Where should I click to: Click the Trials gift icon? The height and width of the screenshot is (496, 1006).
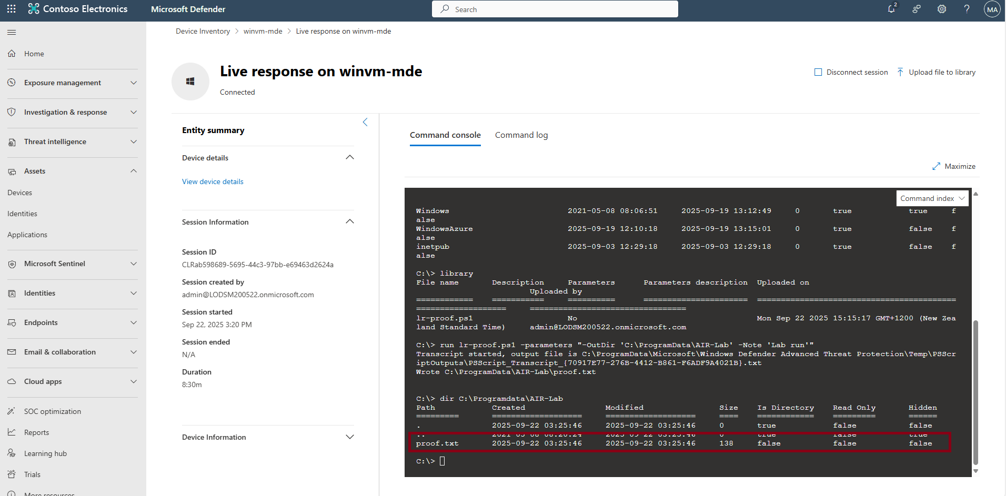point(12,474)
